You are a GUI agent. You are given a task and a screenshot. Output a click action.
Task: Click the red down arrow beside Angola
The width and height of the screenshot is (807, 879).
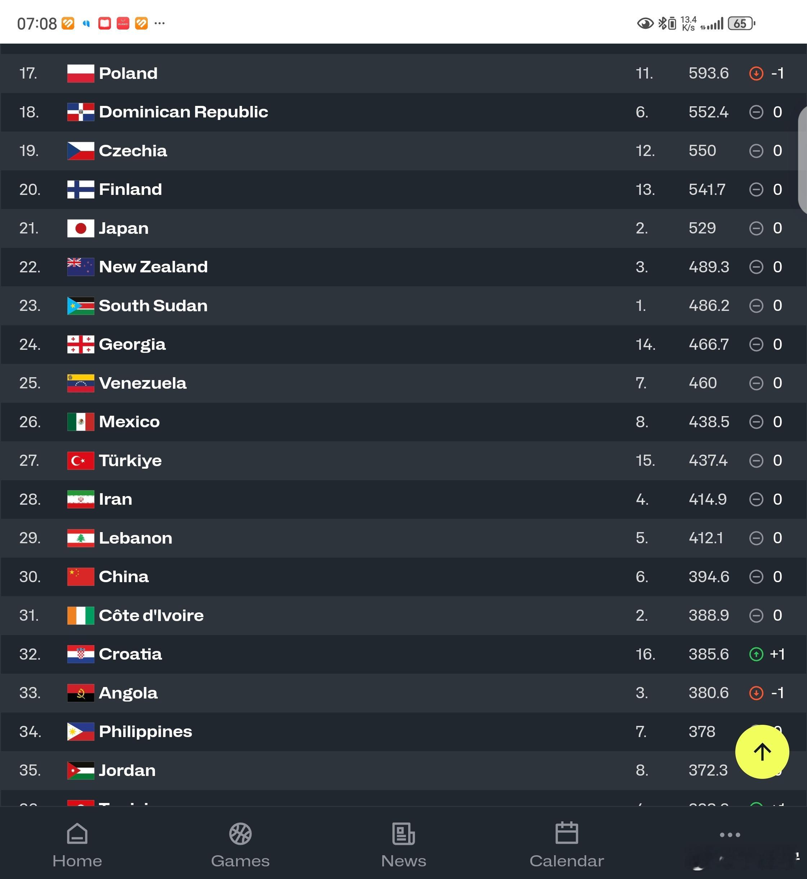tap(756, 693)
